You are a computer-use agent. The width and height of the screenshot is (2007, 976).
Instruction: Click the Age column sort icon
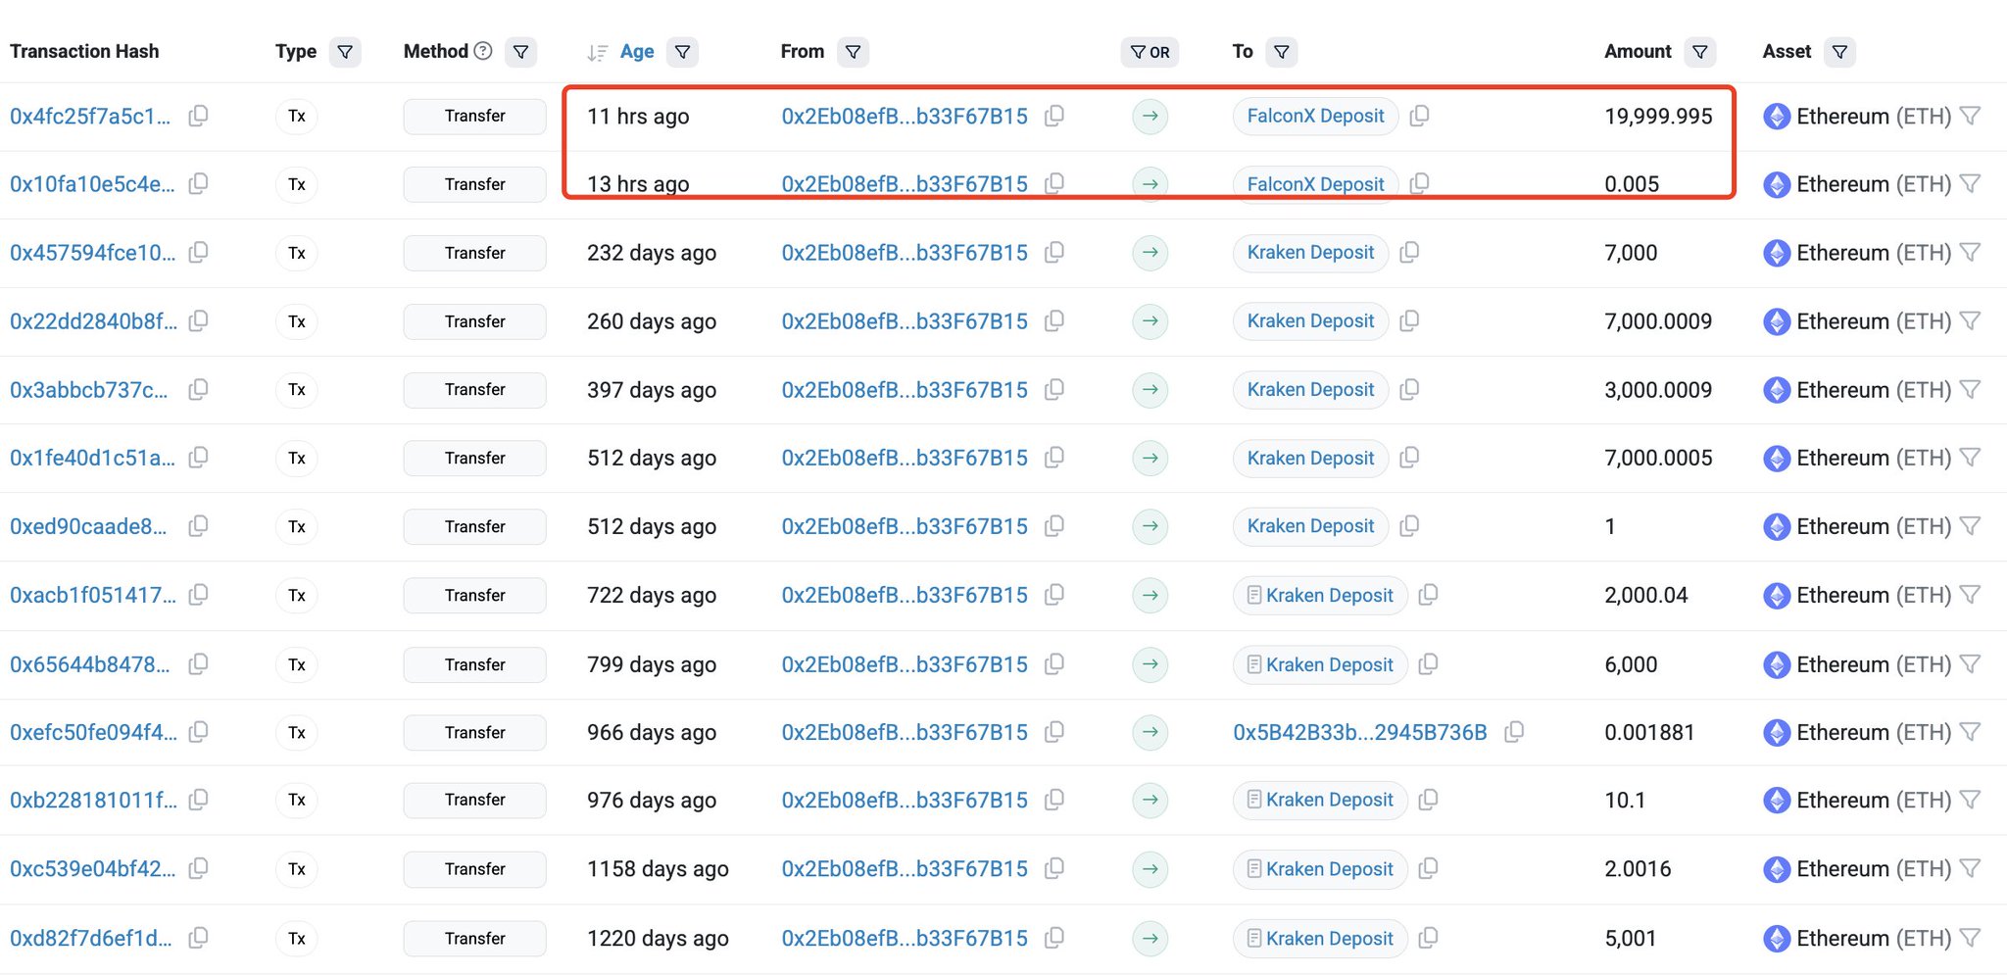click(597, 52)
